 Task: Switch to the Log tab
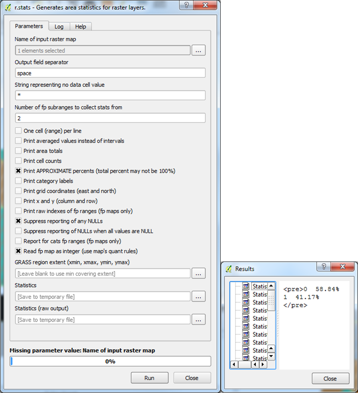[59, 26]
